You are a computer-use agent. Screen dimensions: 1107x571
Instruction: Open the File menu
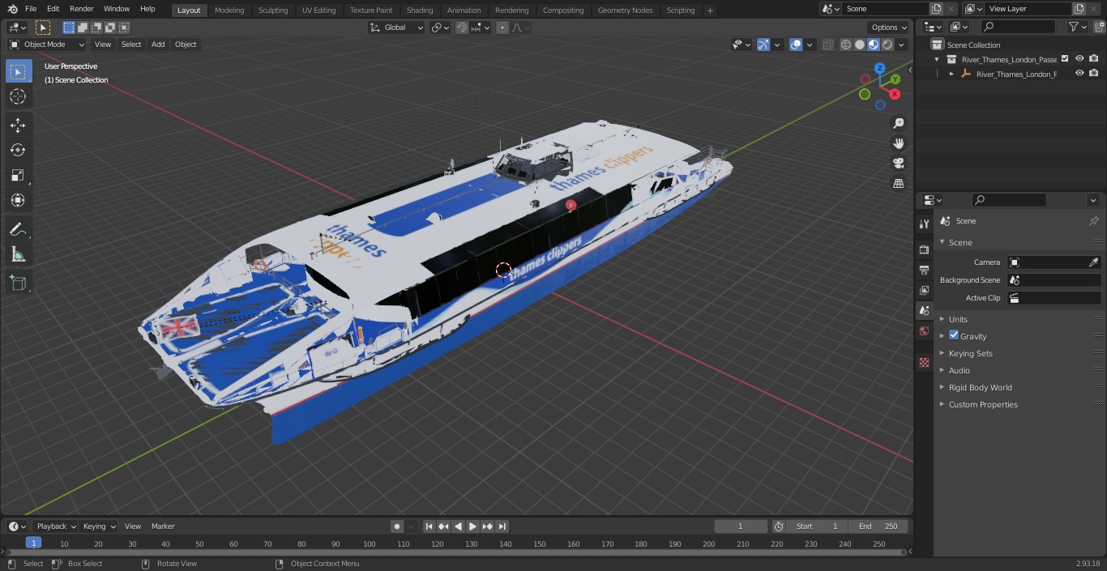point(31,9)
